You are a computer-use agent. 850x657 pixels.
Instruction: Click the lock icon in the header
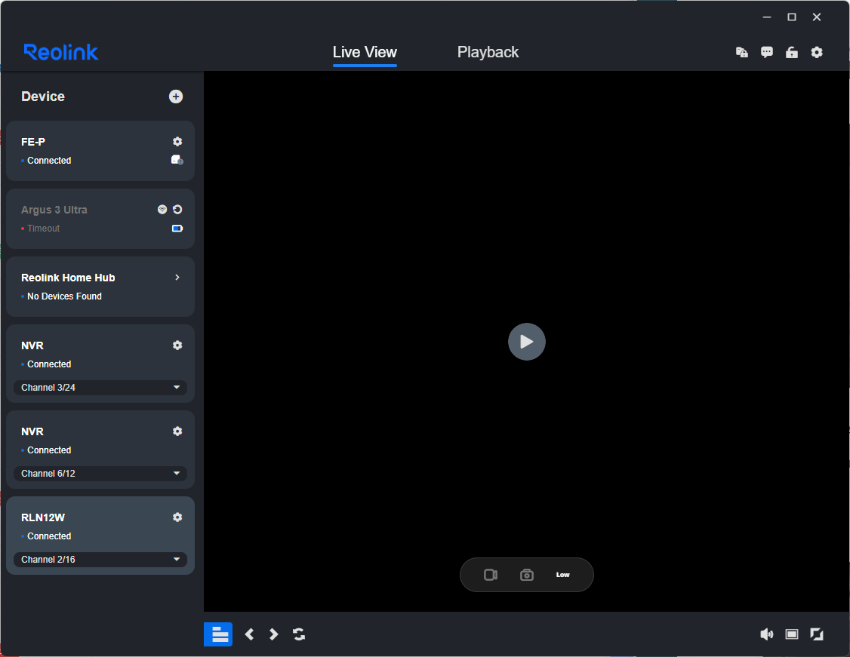[791, 52]
